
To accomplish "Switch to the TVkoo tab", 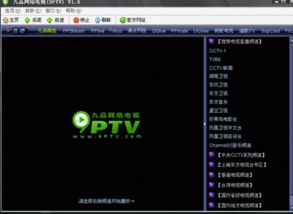I will [x=115, y=31].
